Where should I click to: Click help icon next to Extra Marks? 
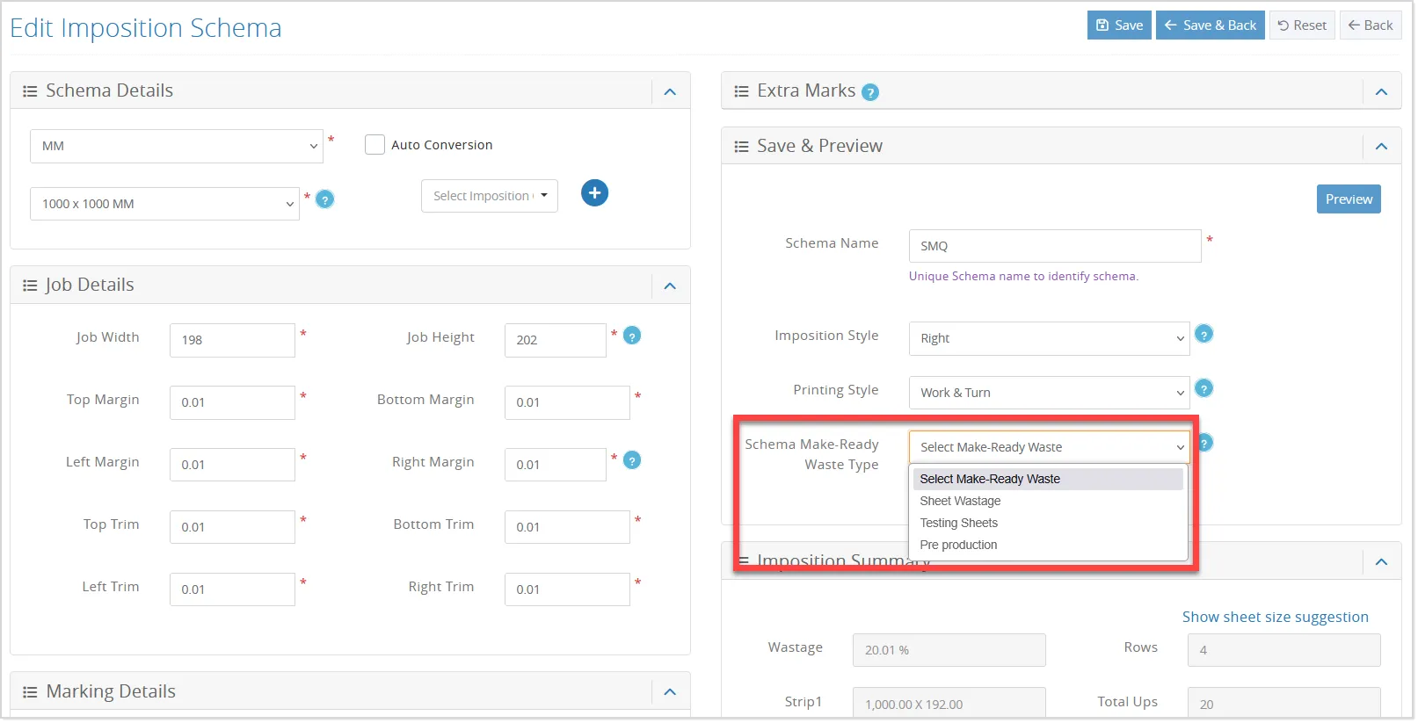[870, 92]
